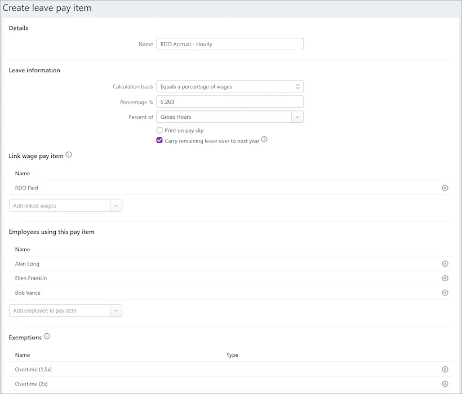Screen dimensions: 462x394
Task: Click the Employees using this pay item heading
Action: [x=52, y=232]
